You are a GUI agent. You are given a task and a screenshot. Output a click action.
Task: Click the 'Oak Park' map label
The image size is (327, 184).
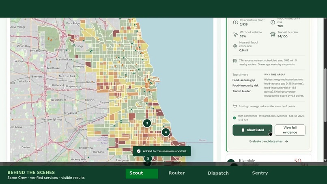pyautogui.click(x=91, y=82)
